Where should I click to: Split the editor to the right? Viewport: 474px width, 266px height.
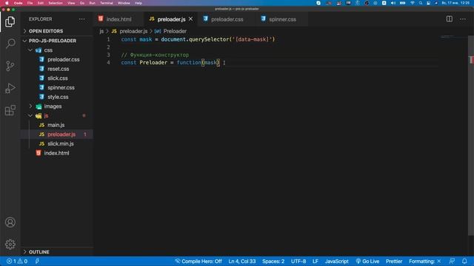click(x=450, y=19)
